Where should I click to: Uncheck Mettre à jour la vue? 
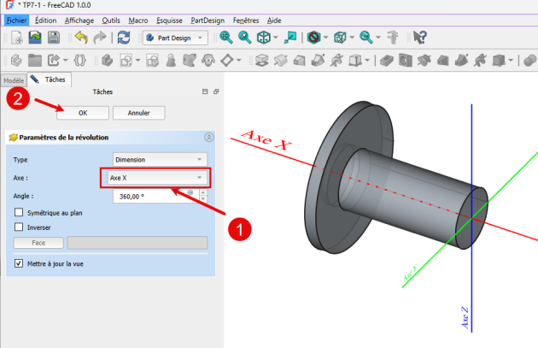[20, 263]
